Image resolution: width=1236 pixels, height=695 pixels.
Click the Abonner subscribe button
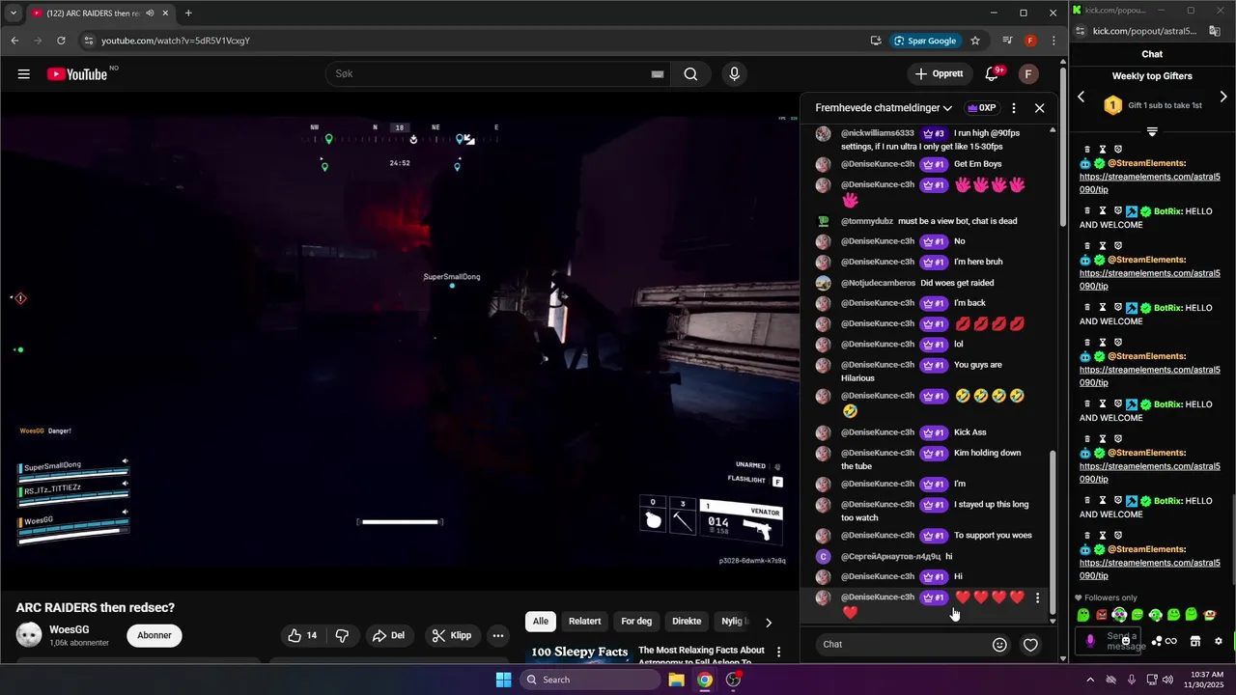pos(154,635)
